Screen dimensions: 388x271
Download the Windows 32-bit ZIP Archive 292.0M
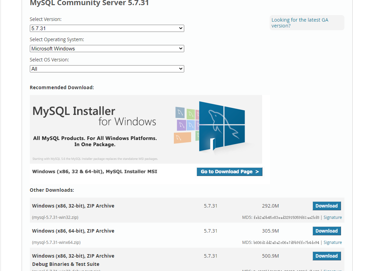click(x=327, y=206)
